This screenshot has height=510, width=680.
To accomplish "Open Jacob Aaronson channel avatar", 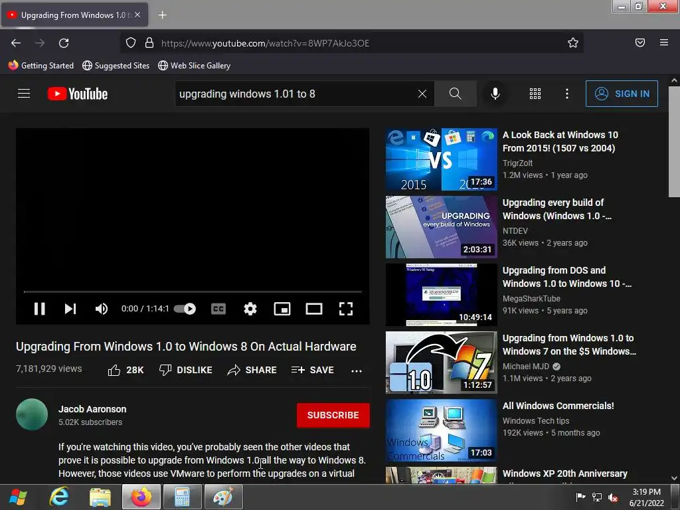I will click(32, 414).
